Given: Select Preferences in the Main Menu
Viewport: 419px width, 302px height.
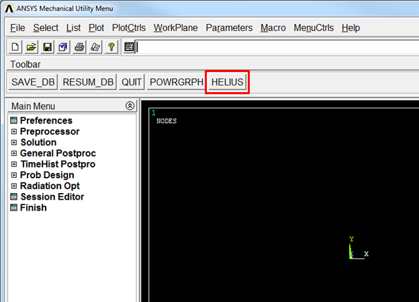Looking at the screenshot, I should click(x=46, y=120).
